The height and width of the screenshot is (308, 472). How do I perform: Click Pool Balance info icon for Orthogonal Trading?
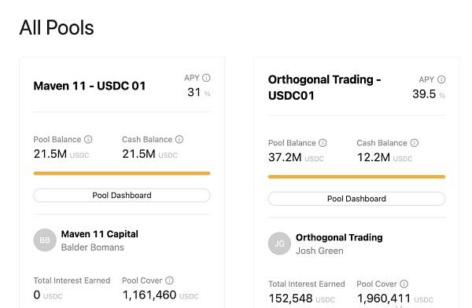click(323, 143)
